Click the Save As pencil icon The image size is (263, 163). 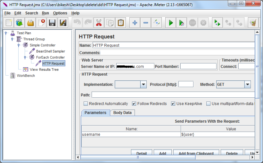(63, 23)
